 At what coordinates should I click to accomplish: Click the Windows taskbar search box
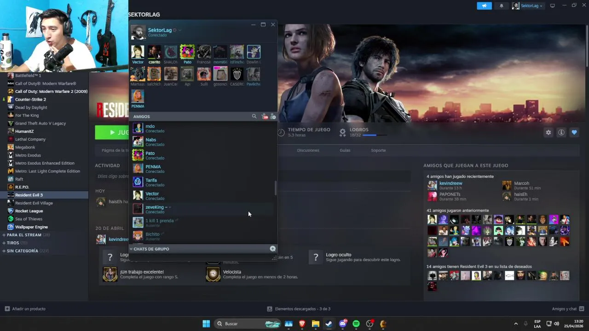tap(248, 324)
